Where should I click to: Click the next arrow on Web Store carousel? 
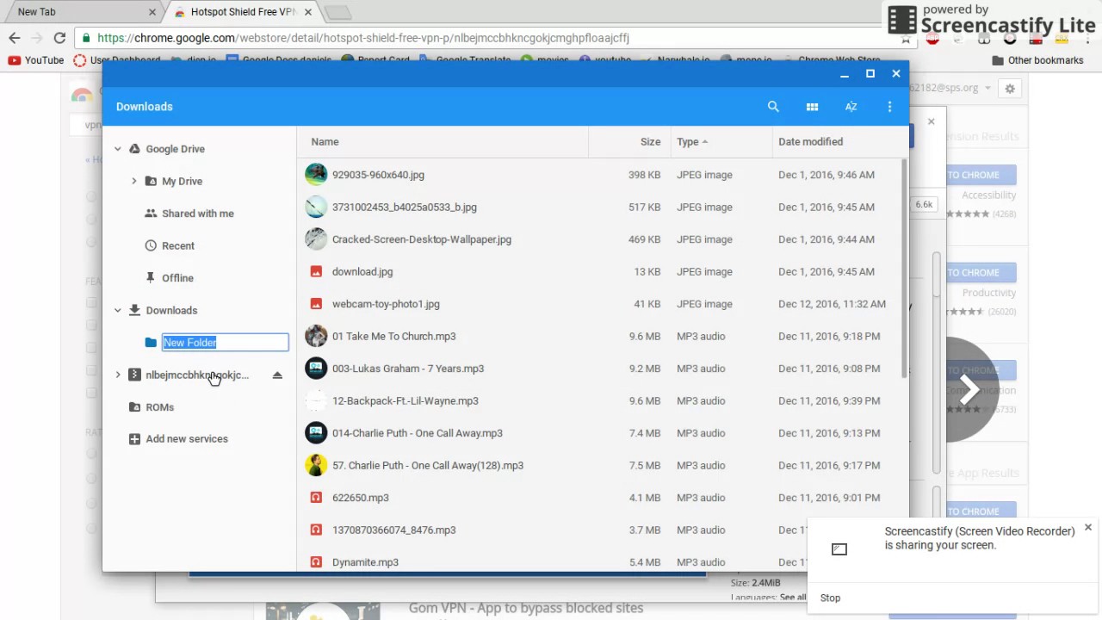tap(968, 390)
